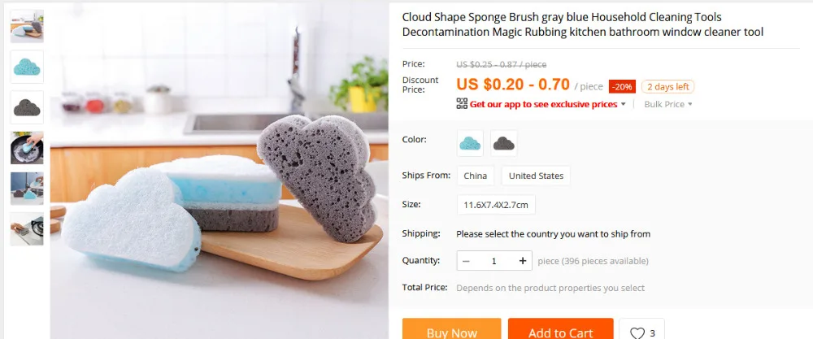Select the 11.6X7.4X2.7cm size option

pyautogui.click(x=496, y=205)
